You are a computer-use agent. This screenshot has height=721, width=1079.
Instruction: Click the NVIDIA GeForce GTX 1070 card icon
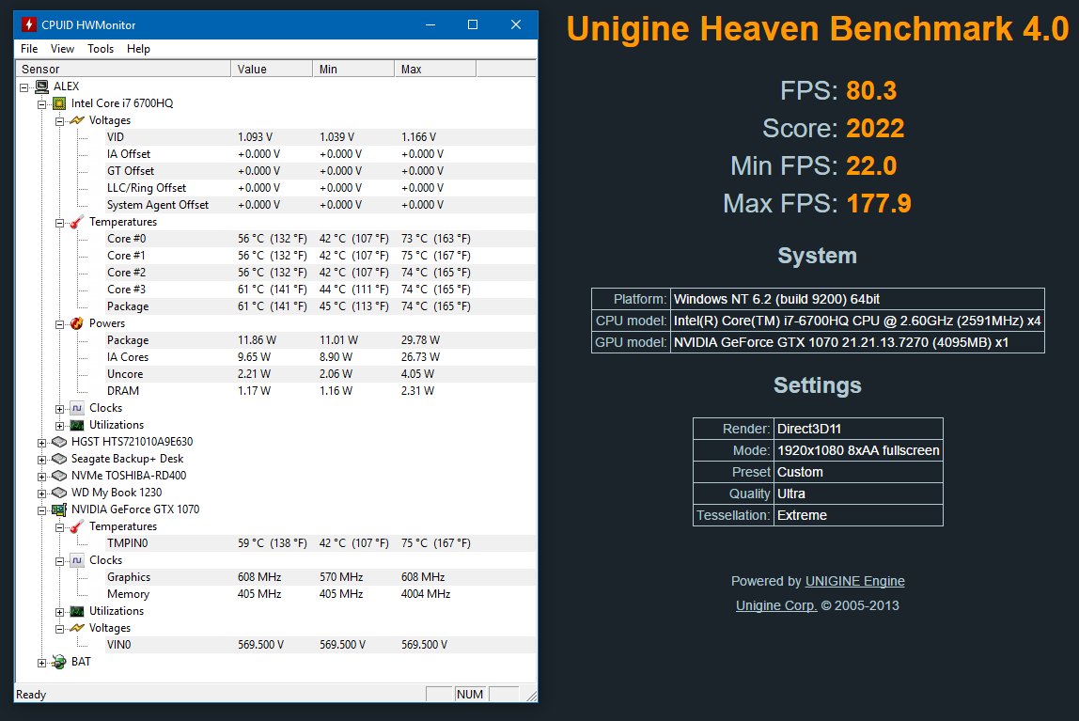click(x=59, y=509)
